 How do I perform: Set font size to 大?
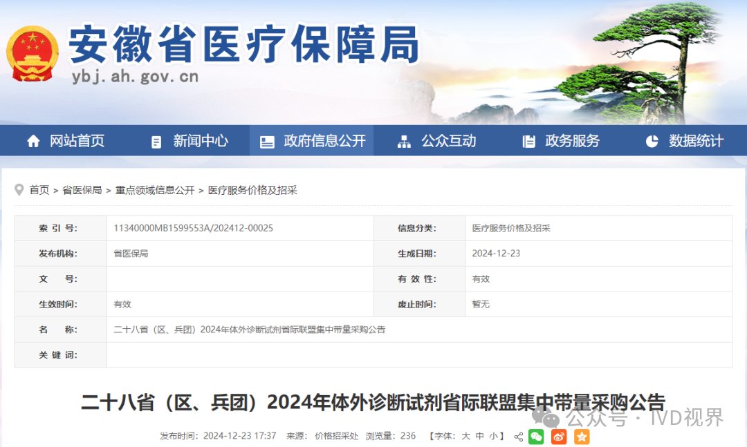tap(466, 437)
